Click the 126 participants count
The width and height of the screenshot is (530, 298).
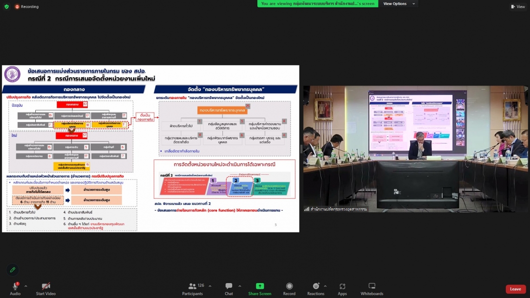(201, 285)
